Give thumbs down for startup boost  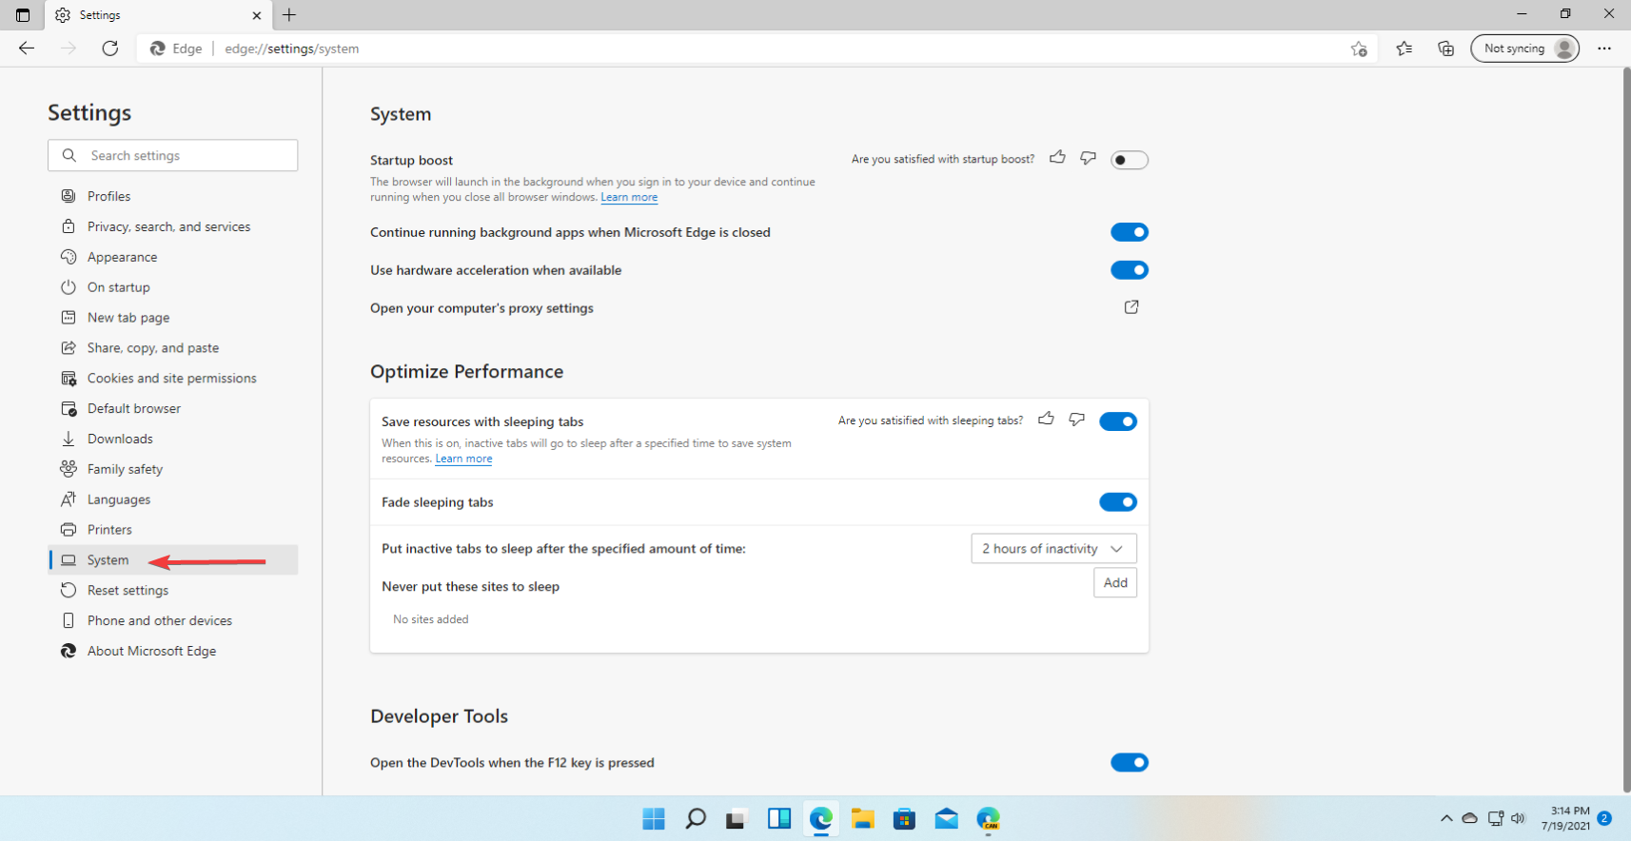1088,158
